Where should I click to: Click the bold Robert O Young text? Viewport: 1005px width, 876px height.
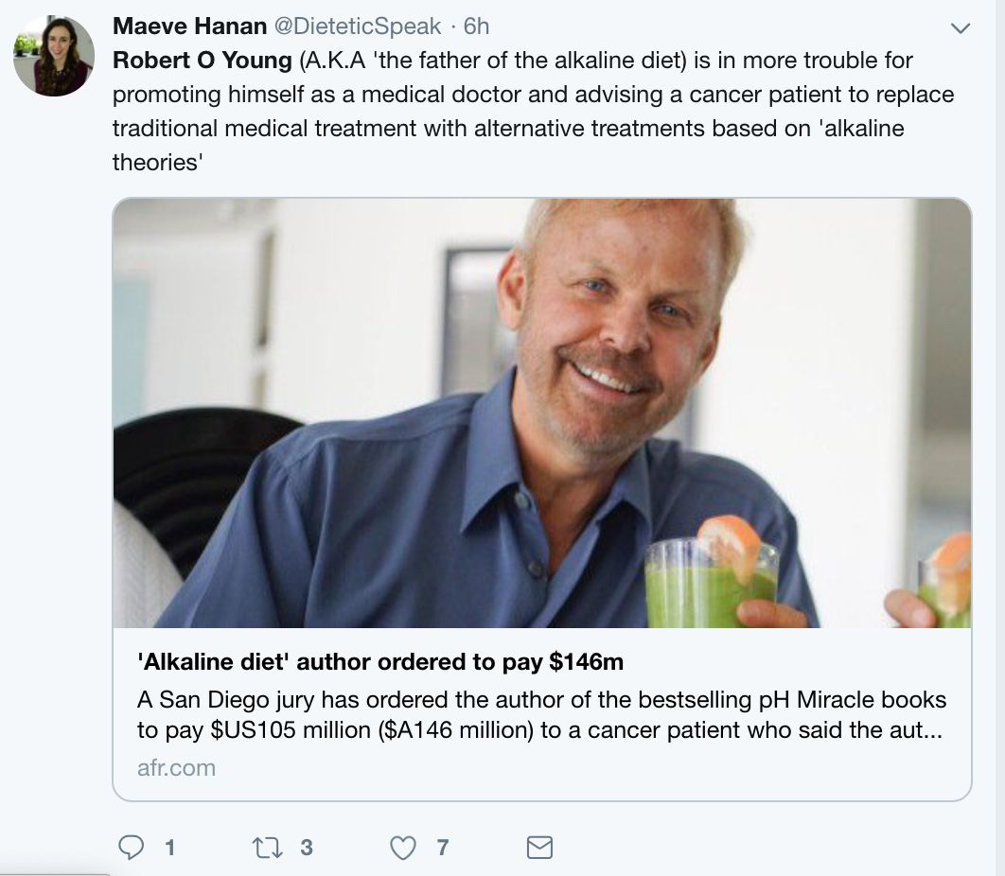(202, 61)
